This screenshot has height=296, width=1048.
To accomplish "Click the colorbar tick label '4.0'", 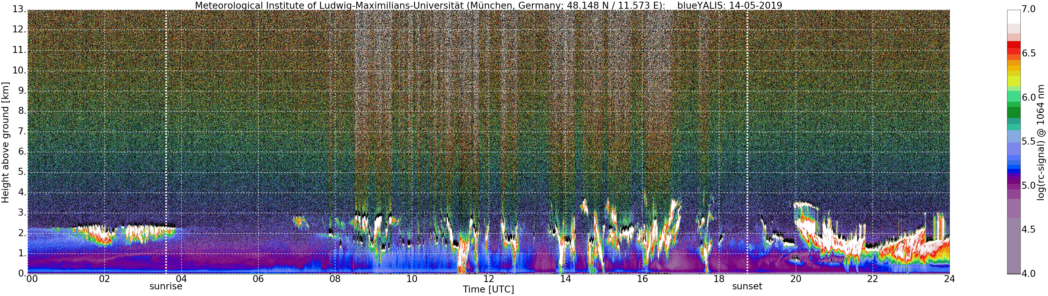I will 1028,274.
